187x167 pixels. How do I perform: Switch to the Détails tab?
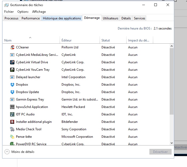(126, 18)
